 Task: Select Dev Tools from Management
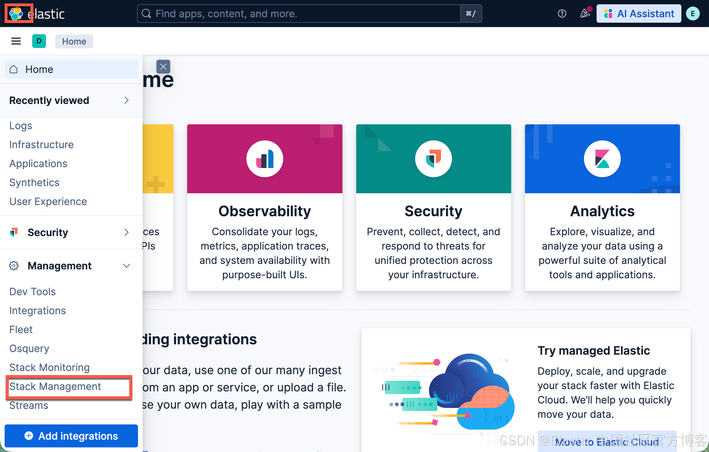point(32,291)
